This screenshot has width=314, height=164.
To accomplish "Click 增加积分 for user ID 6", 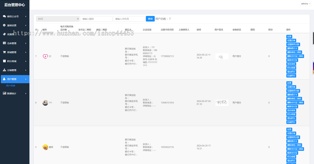I will pyautogui.click(x=291, y=118).
